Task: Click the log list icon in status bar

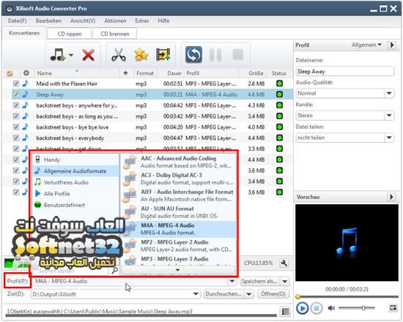Action: (285, 312)
